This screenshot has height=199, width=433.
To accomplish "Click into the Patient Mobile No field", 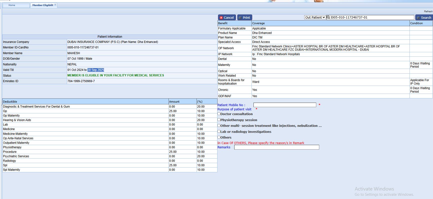I will coord(284,105).
